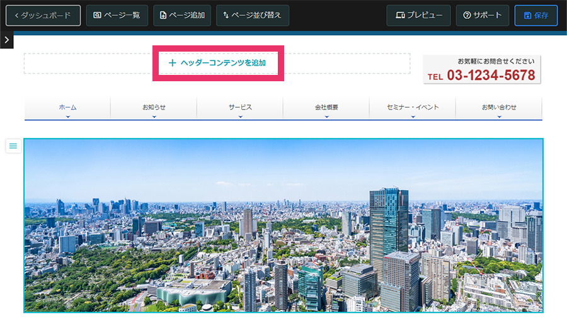Click the back chevron in ダッシュボード button
Image resolution: width=567 pixels, height=318 pixels.
16,16
